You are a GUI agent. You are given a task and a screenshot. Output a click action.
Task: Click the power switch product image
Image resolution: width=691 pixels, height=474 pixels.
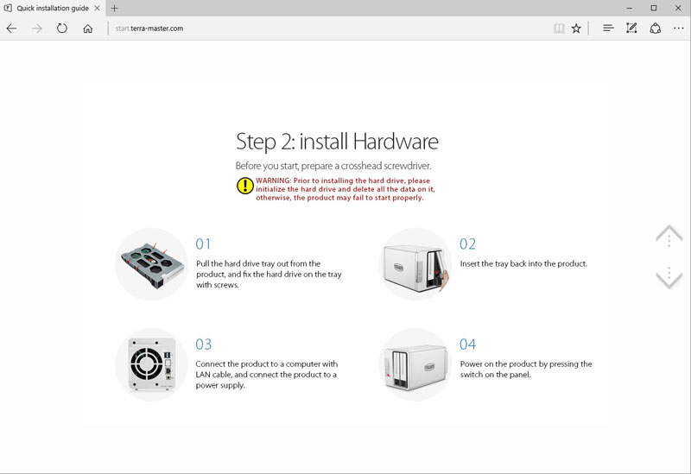tap(415, 364)
